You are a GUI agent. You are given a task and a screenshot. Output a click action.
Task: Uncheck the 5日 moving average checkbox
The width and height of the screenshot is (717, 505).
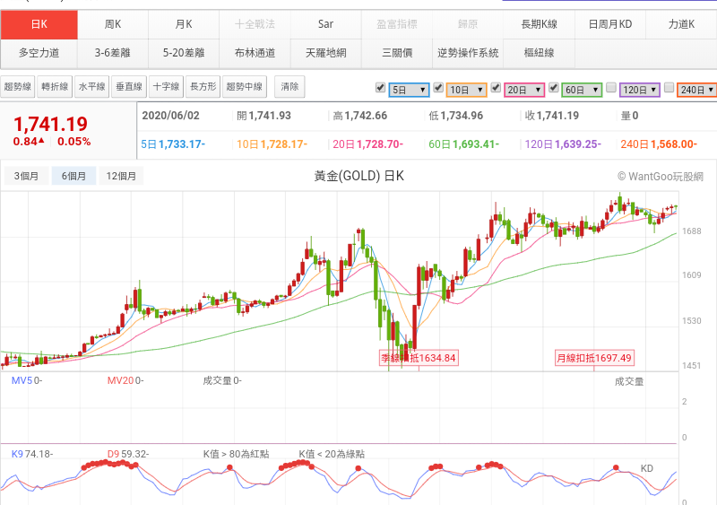[380, 88]
